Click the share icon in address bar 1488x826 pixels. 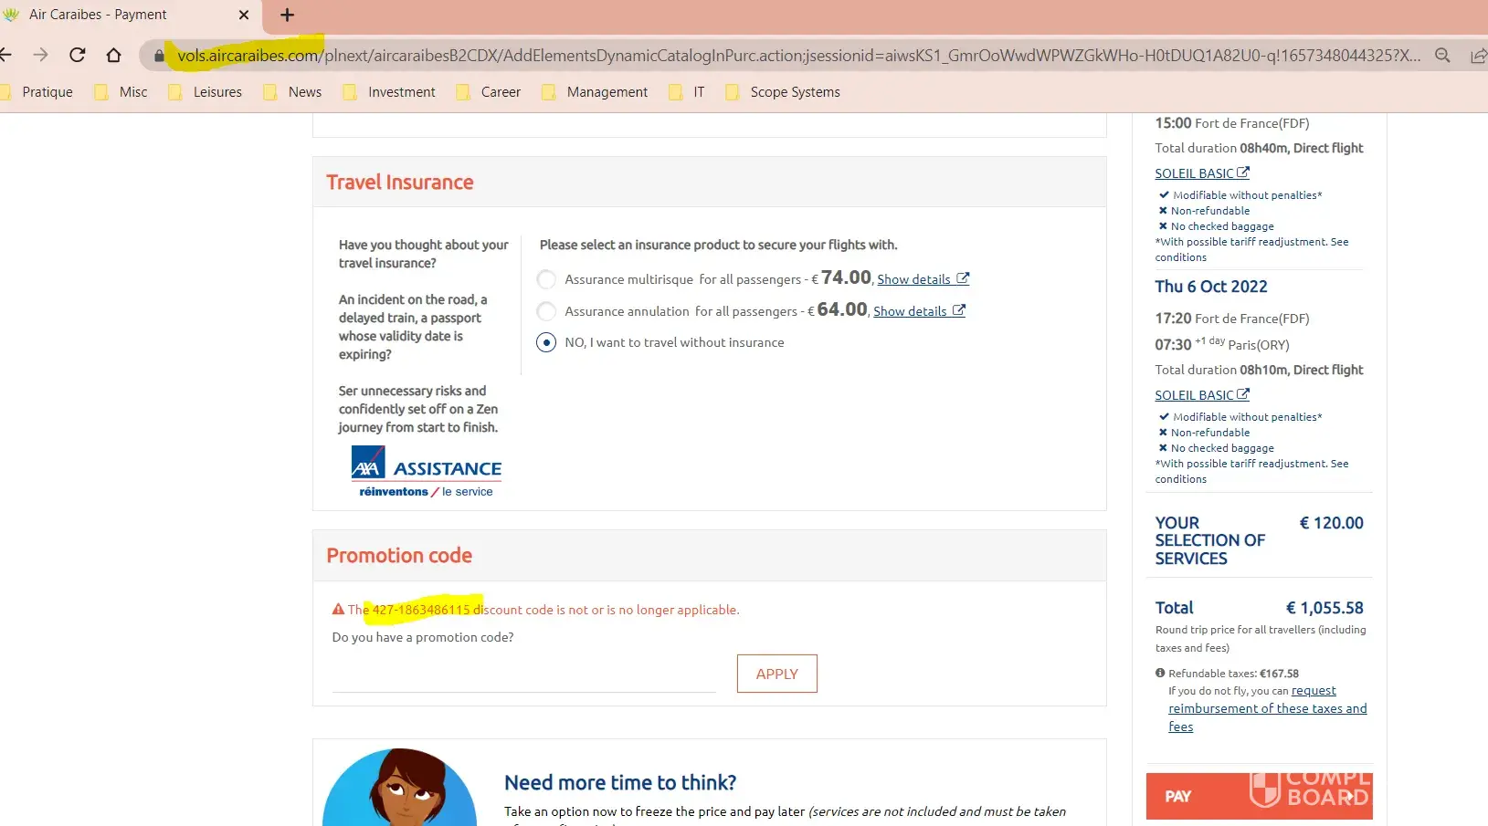point(1477,56)
